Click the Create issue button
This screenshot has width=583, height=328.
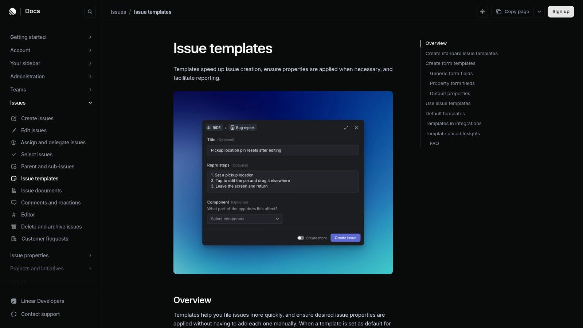pos(345,238)
